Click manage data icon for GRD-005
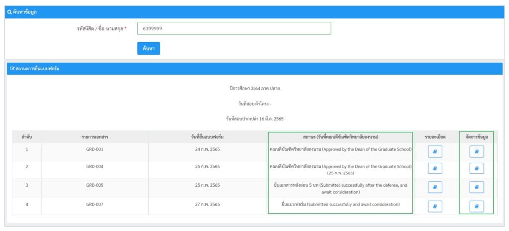Image resolution: width=509 pixels, height=231 pixels. (x=476, y=187)
